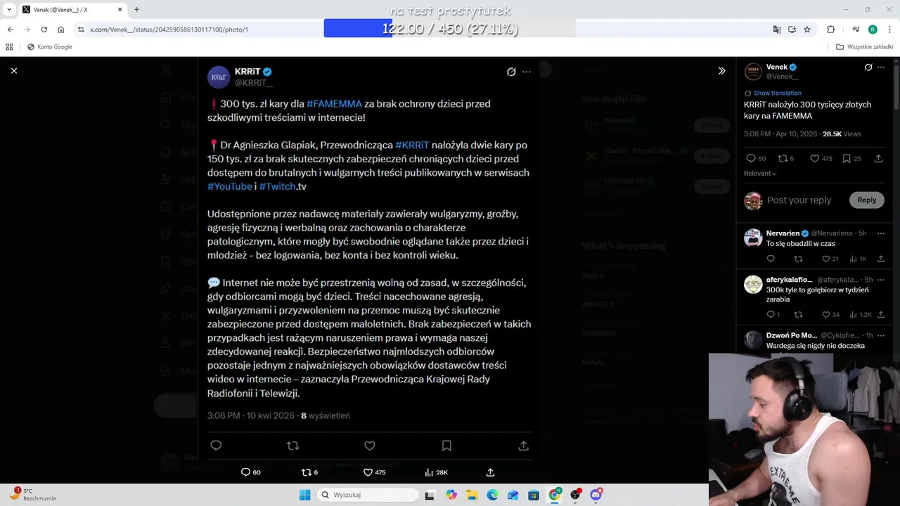Go to browser home page
This screenshot has height=506, width=900.
pyautogui.click(x=60, y=30)
